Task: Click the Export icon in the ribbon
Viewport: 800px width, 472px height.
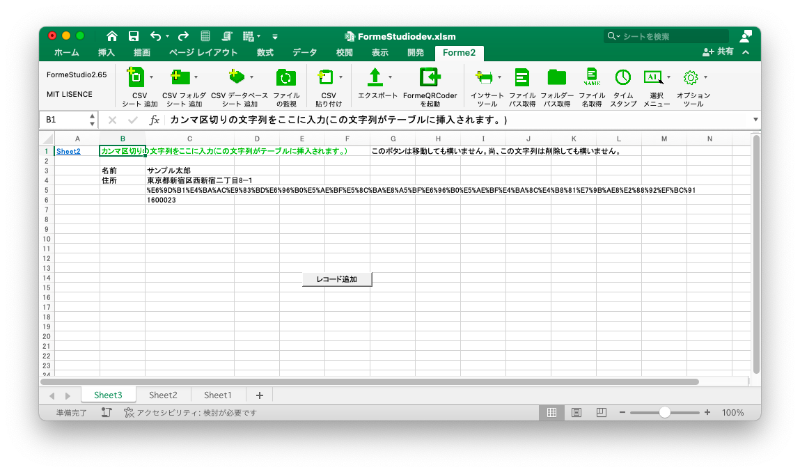Action: point(375,77)
